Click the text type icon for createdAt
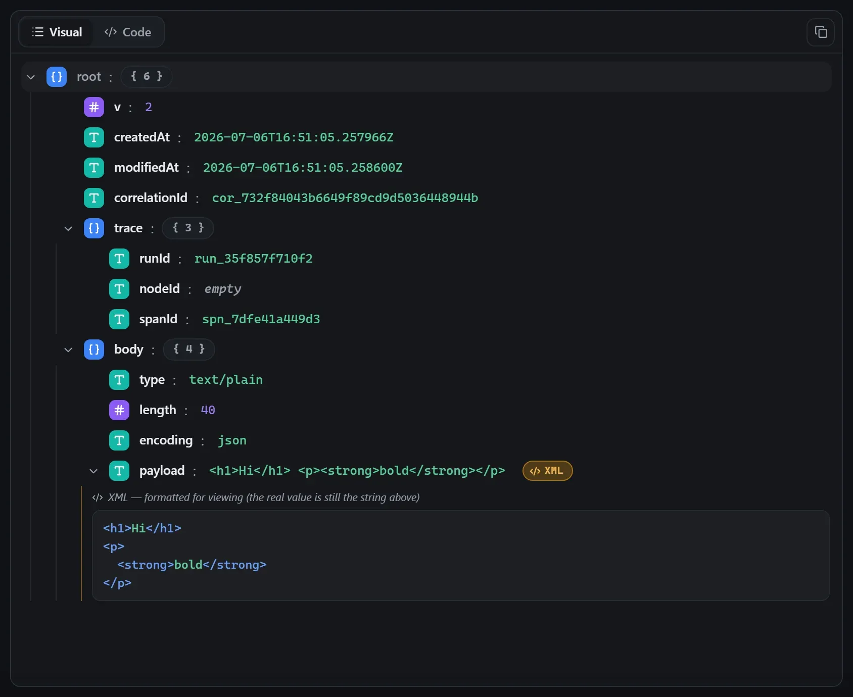 click(94, 137)
